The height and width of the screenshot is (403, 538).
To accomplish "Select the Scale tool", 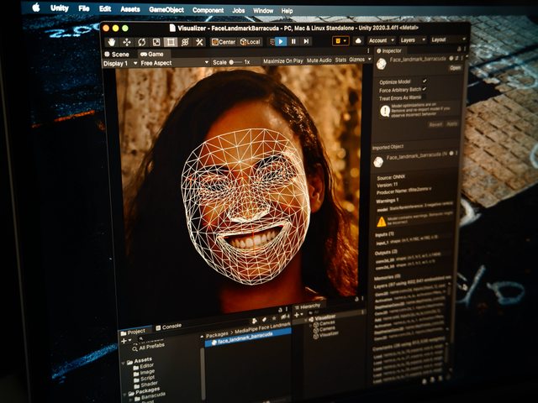I will (x=156, y=42).
